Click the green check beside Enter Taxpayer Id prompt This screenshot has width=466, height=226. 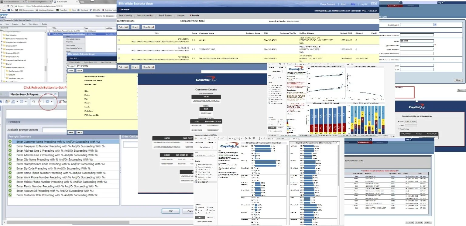[x=10, y=146]
